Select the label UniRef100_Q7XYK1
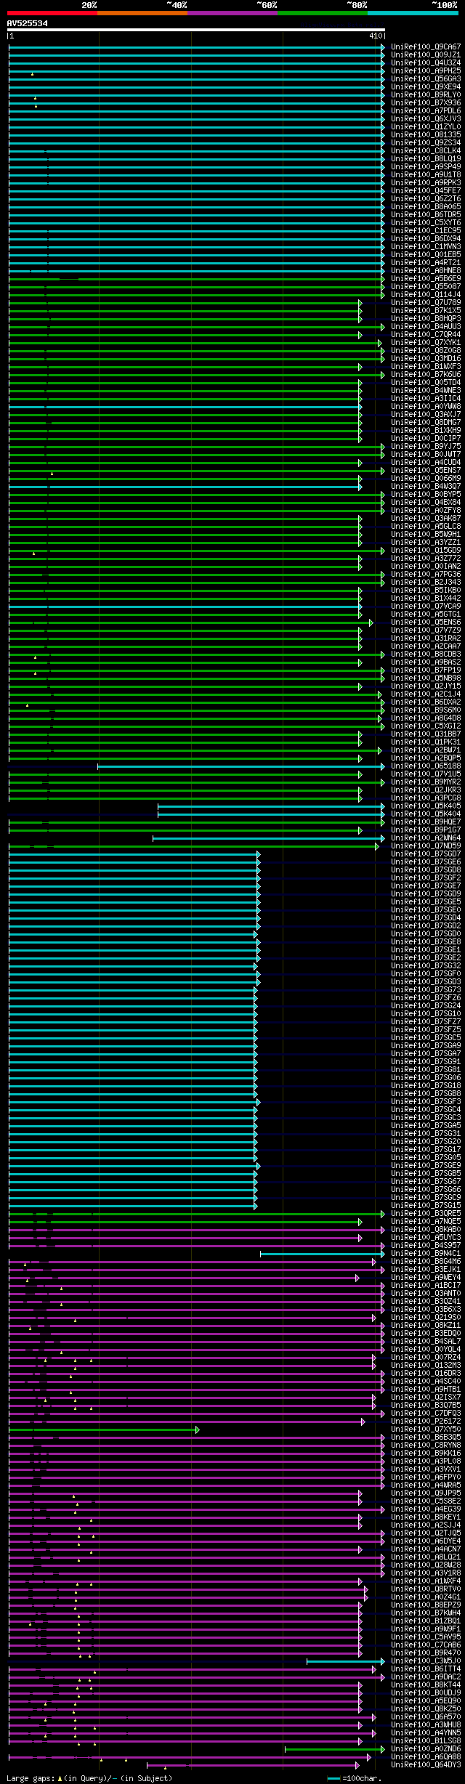The width and height of the screenshot is (465, 1784). (426, 342)
